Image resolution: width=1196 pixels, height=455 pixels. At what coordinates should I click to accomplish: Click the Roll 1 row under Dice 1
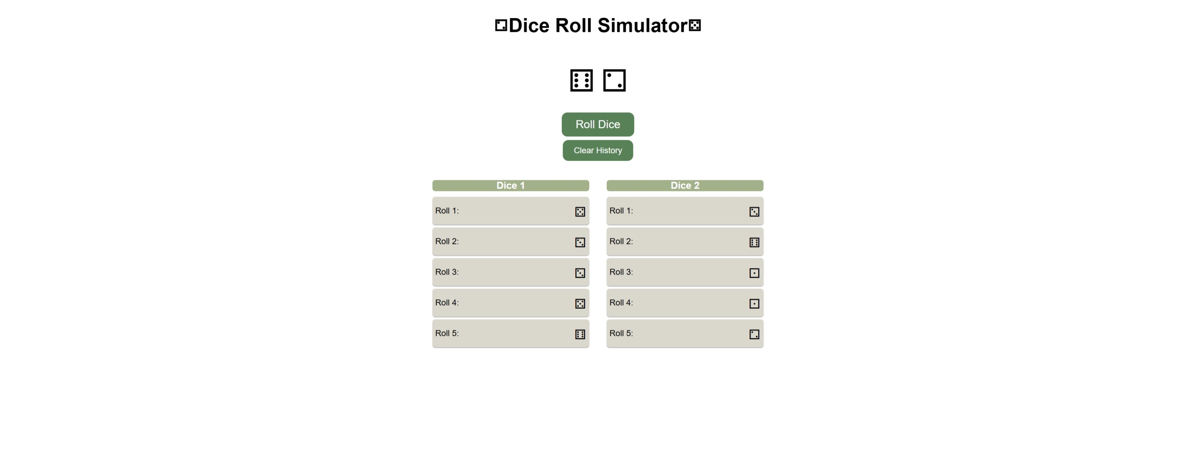click(510, 211)
